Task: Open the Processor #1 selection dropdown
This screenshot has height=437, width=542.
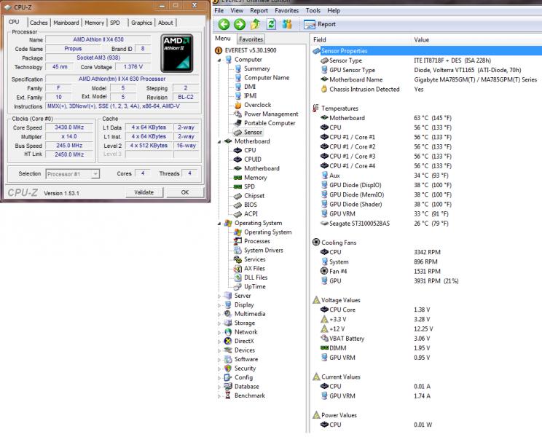Action: 73,174
